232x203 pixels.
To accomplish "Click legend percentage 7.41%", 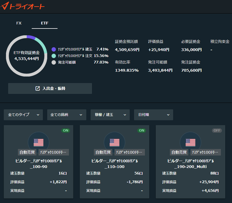I will click(x=102, y=49).
